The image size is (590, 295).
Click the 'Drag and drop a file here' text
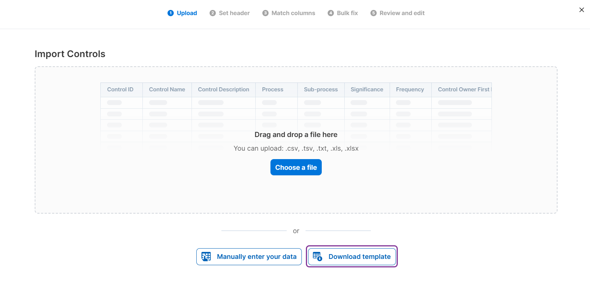296,134
